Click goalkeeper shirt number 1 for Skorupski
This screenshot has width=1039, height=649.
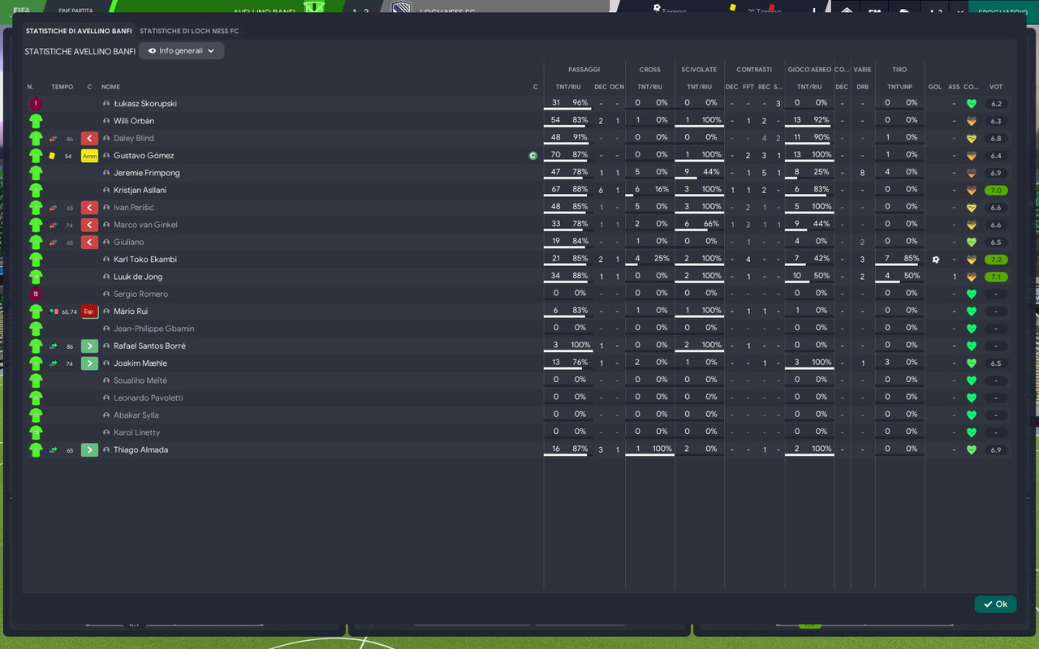tap(36, 104)
